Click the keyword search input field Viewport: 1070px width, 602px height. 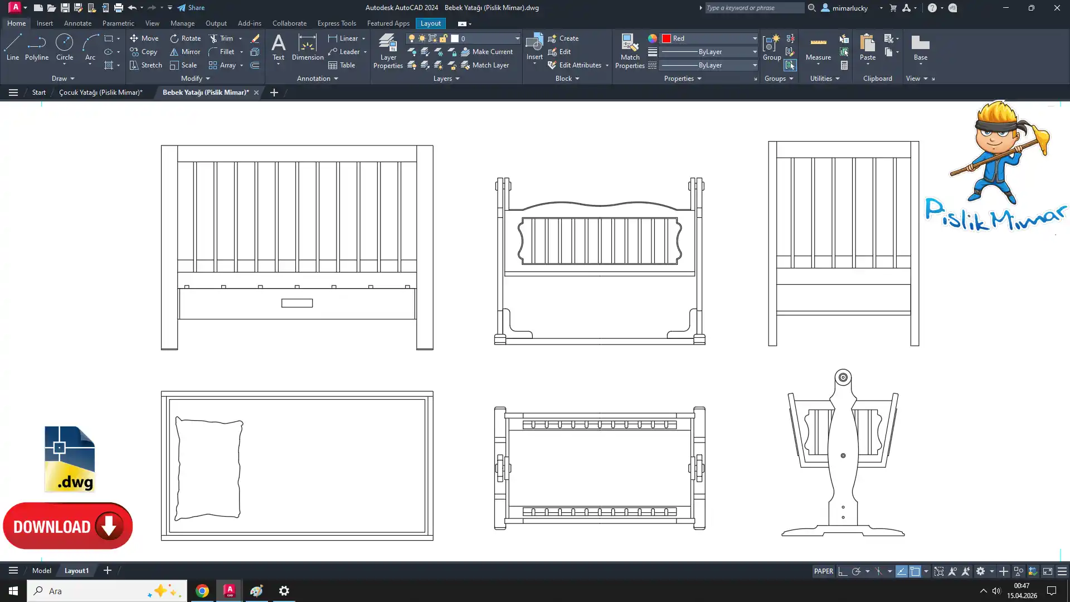753,8
